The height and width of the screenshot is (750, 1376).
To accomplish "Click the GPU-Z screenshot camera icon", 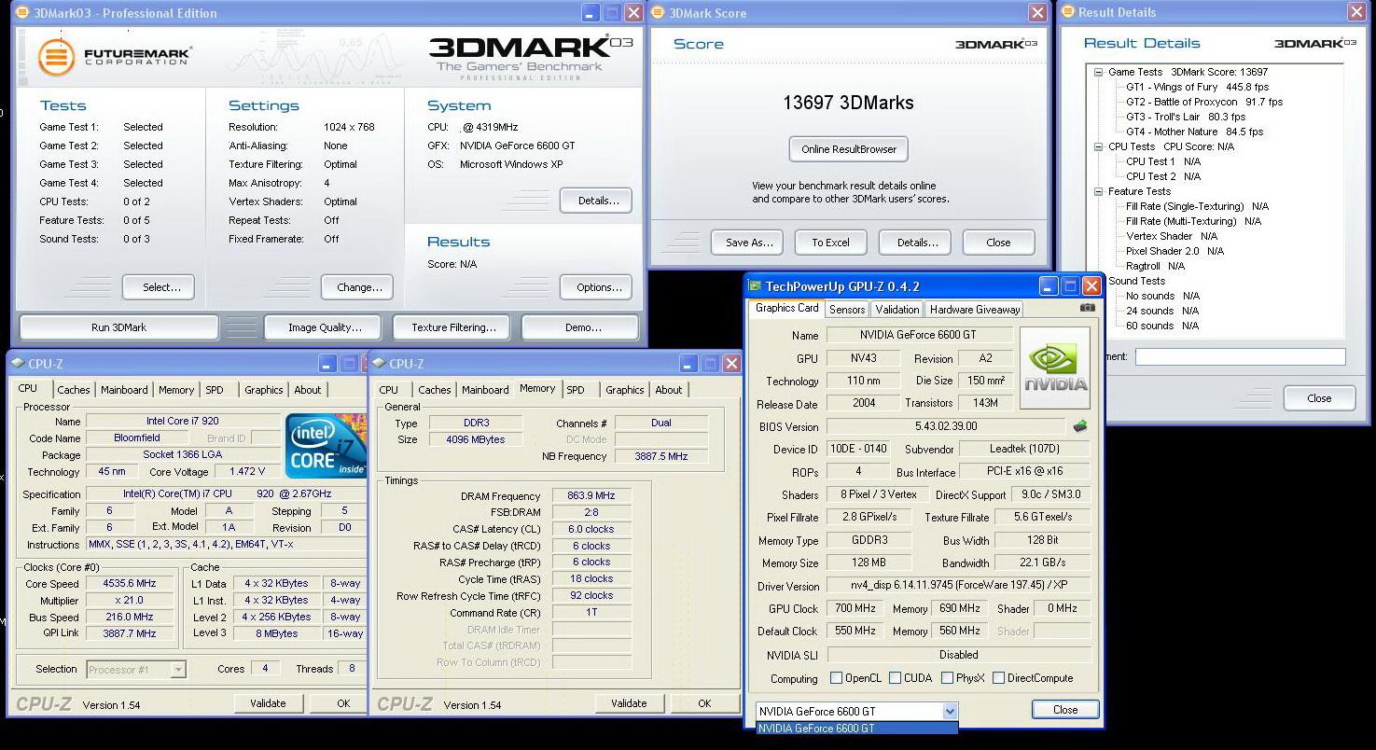I will [1087, 308].
